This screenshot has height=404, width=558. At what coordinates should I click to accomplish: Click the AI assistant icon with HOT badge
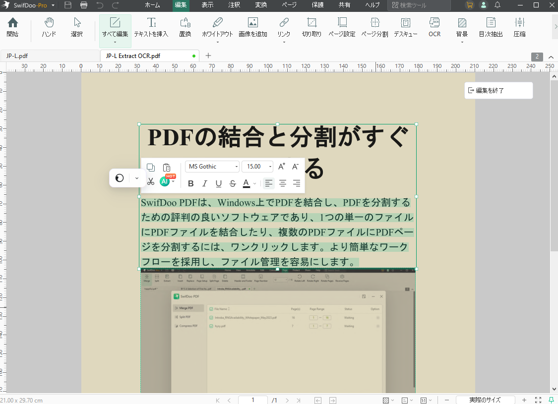click(x=165, y=182)
